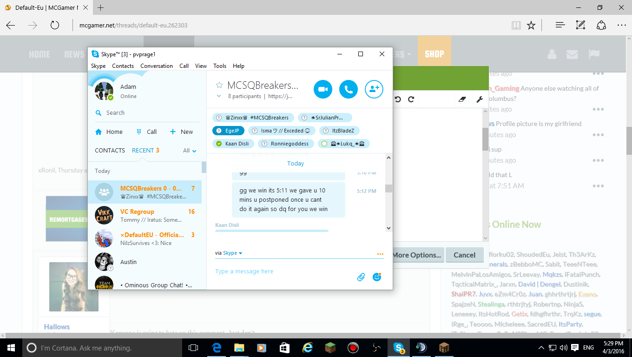Click the More Options... button
632x357 pixels.
click(x=417, y=255)
